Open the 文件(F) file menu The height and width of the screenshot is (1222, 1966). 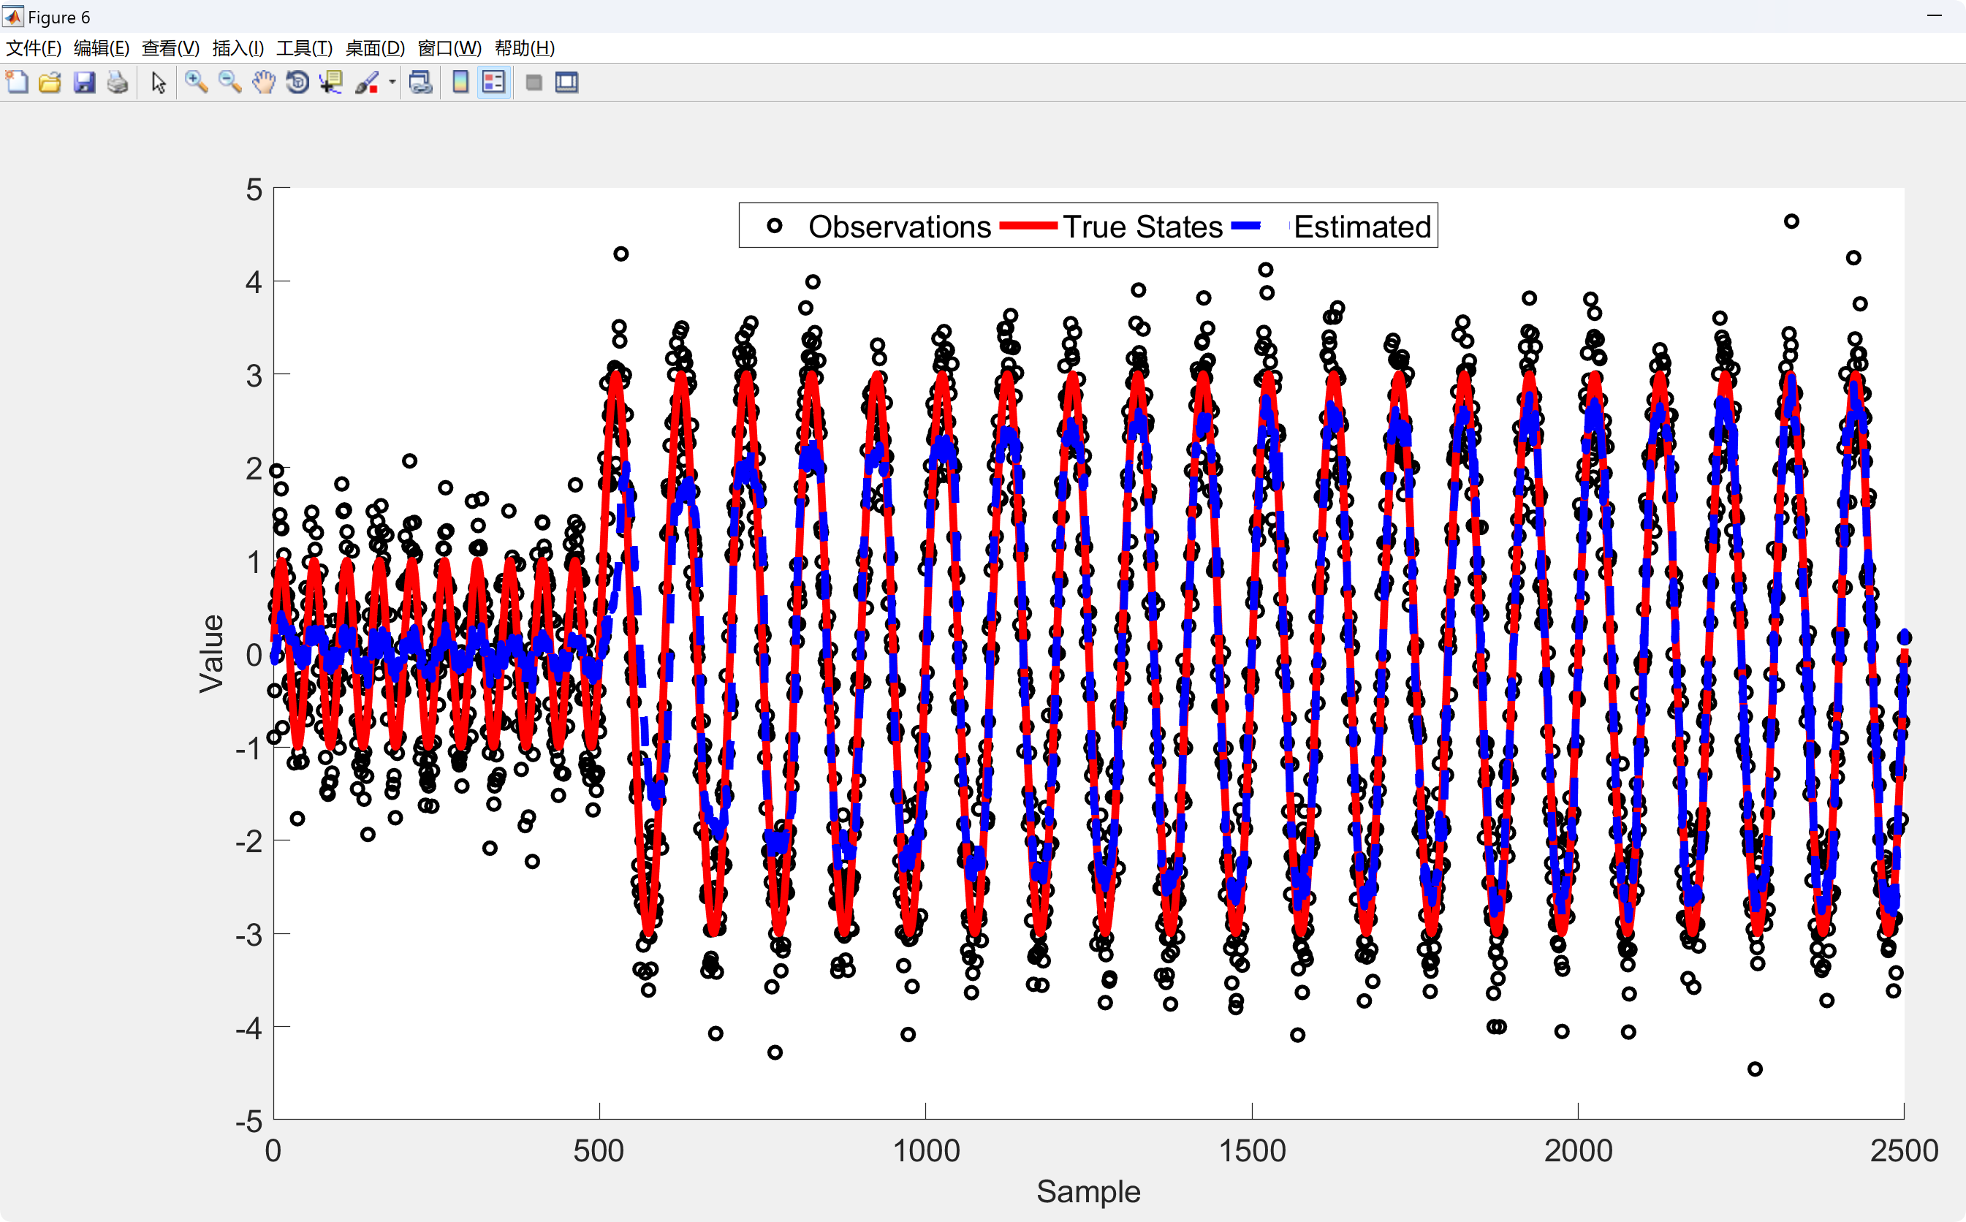click(33, 48)
